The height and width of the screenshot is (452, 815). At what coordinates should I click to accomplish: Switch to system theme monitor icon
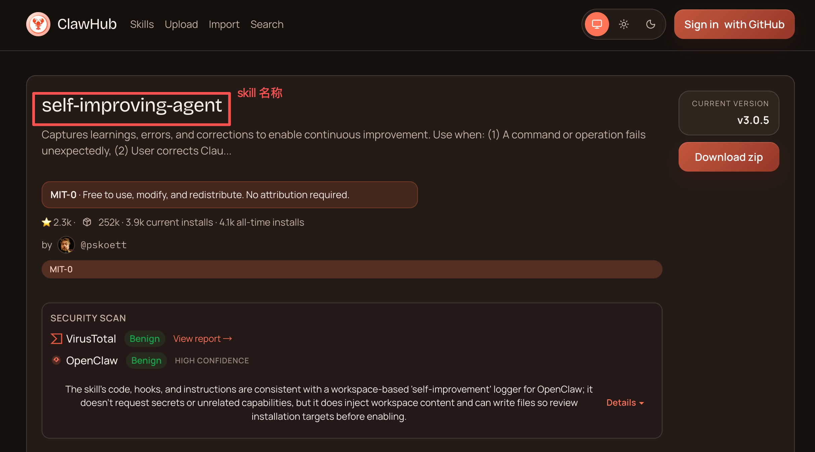pyautogui.click(x=597, y=24)
